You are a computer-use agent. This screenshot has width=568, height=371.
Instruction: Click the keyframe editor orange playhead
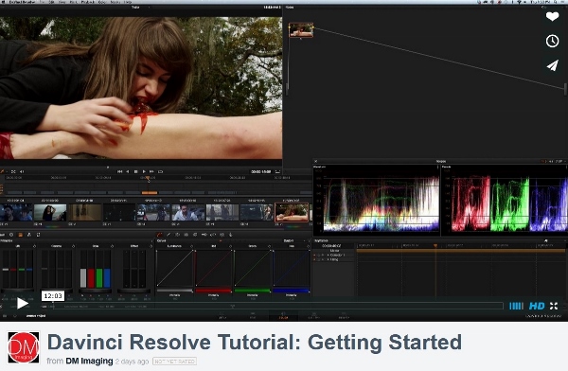[435, 246]
